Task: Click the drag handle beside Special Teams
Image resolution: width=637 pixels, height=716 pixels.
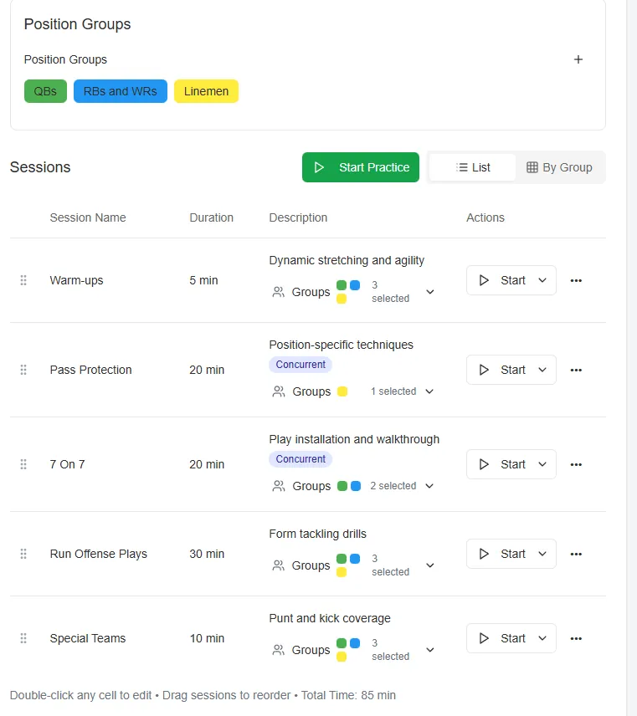Action: pyautogui.click(x=23, y=637)
